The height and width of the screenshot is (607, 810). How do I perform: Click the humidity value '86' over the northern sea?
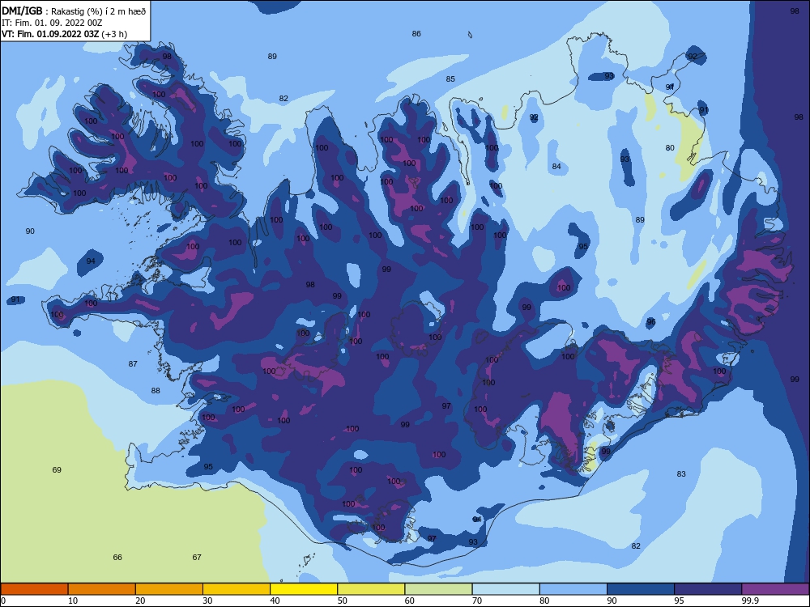[416, 33]
